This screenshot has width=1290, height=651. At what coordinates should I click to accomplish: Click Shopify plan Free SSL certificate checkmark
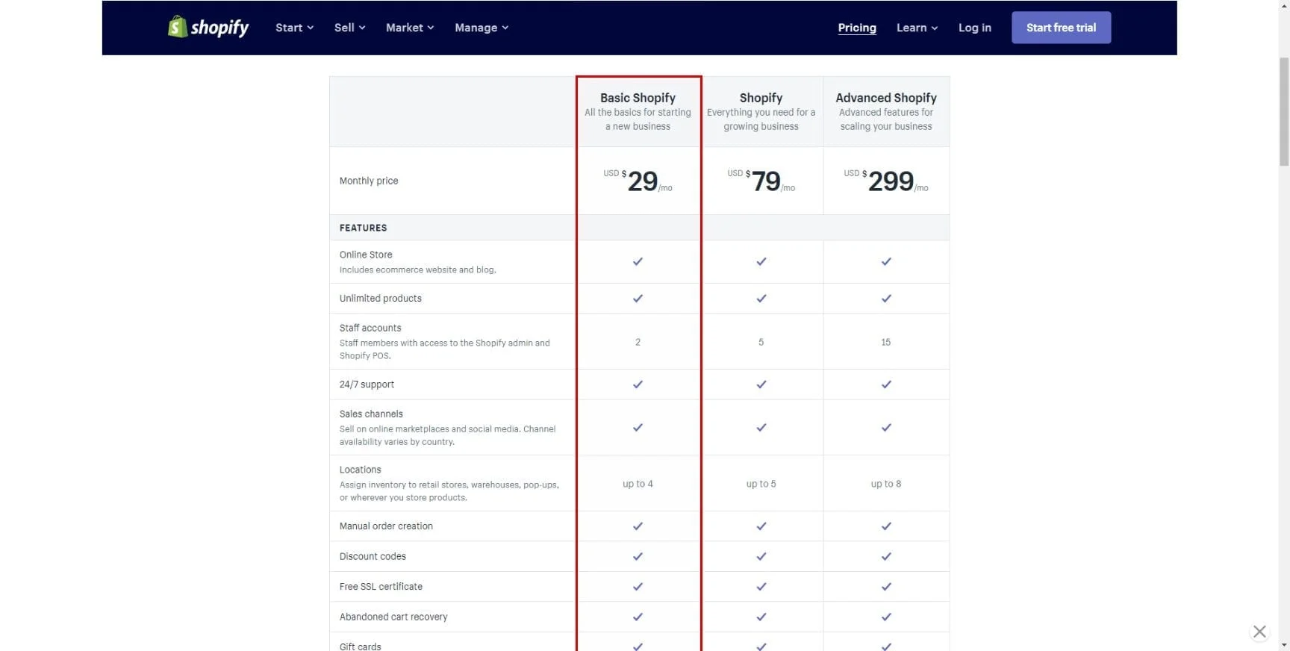pos(761,587)
